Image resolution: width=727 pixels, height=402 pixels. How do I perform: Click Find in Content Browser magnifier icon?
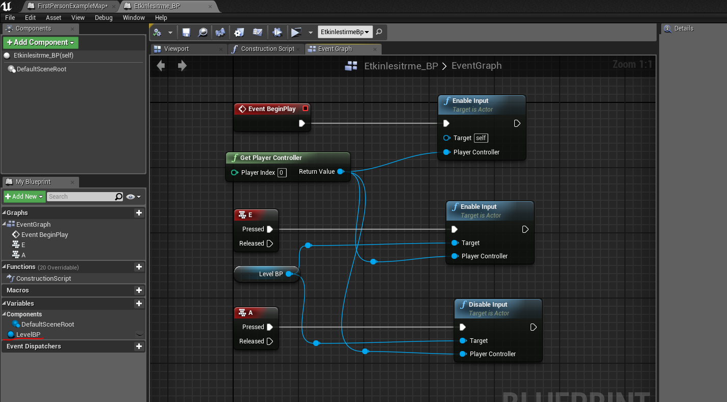tap(203, 32)
